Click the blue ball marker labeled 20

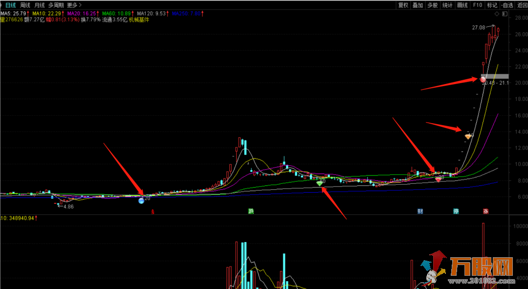[x=141, y=201]
